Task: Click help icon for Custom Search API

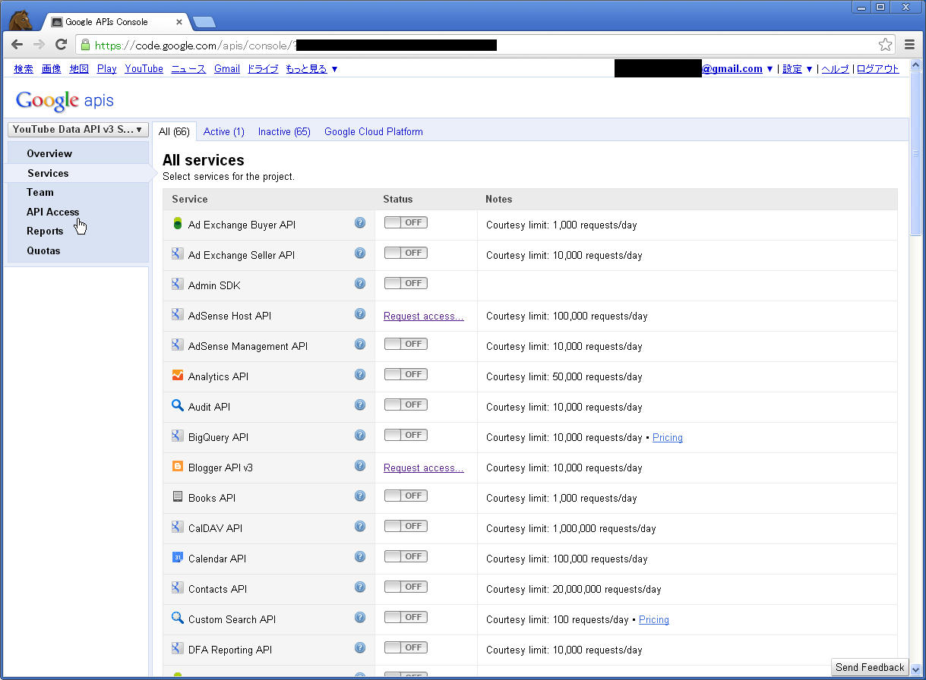Action: pos(360,618)
